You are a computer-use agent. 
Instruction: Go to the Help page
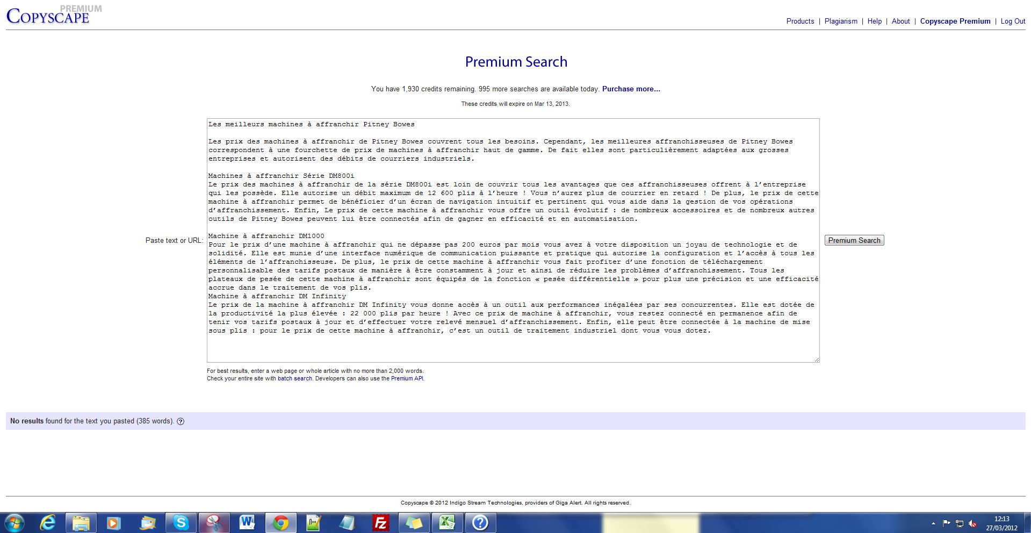[874, 21]
